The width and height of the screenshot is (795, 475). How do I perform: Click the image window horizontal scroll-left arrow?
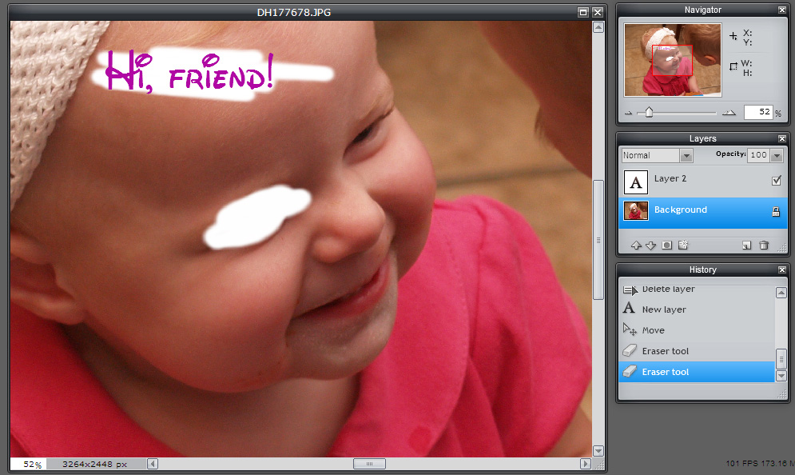pyautogui.click(x=152, y=463)
